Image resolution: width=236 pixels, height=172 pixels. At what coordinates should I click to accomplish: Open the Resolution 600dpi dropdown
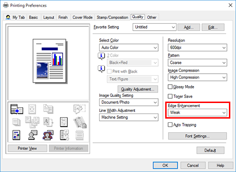coord(197,48)
